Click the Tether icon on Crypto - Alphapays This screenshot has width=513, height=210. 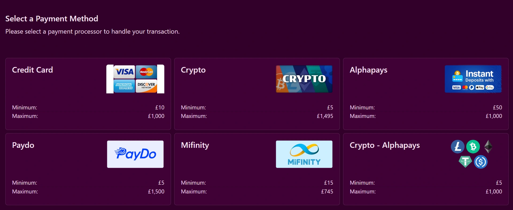click(465, 162)
